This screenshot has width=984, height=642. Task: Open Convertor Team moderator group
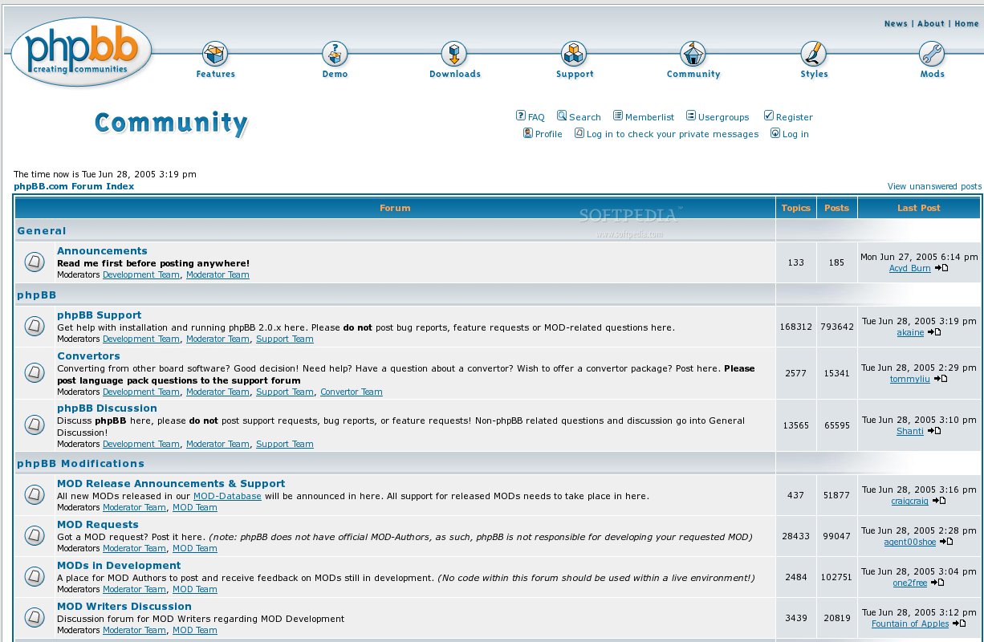coord(352,392)
